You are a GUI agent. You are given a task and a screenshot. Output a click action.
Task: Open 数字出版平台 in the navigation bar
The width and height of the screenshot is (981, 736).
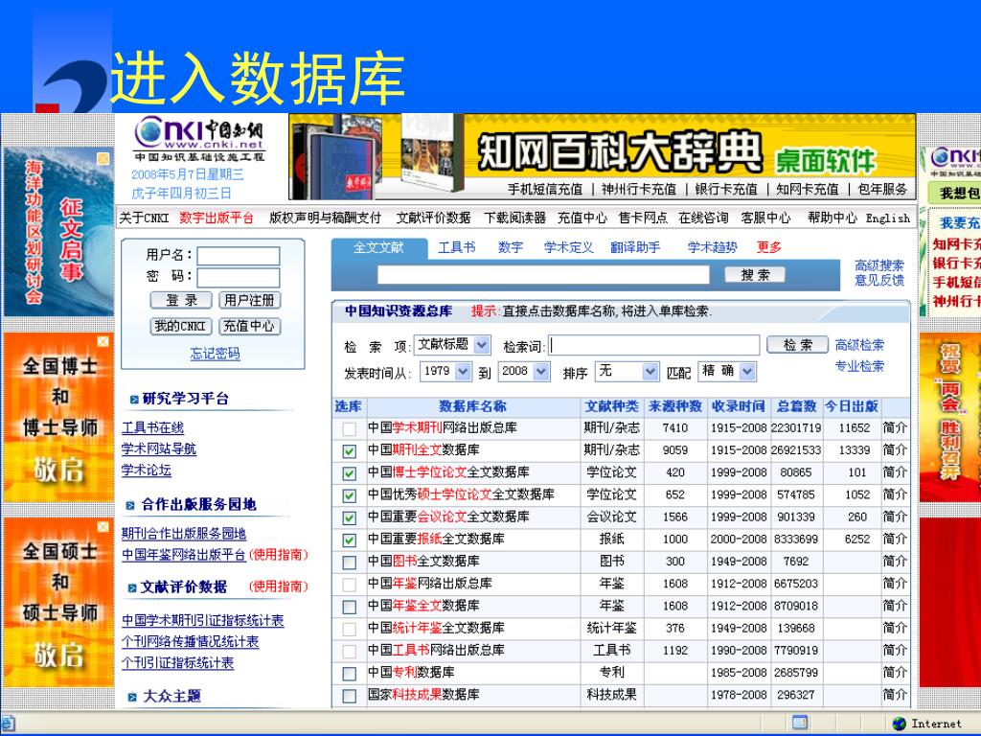tap(217, 218)
